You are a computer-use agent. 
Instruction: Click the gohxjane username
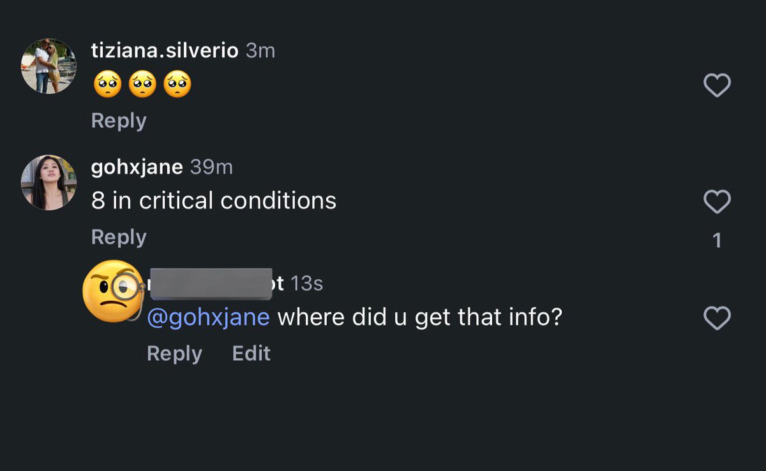[x=137, y=168]
